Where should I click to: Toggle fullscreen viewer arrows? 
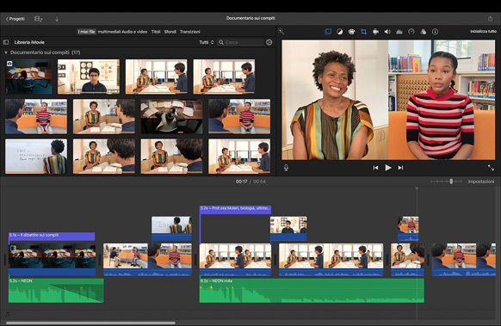click(x=491, y=168)
